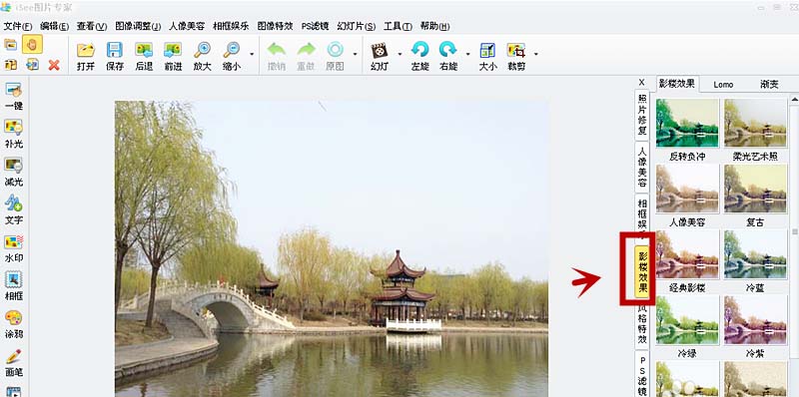
Task: Apply the 反转负冲 effect thumbnail
Action: coord(687,123)
